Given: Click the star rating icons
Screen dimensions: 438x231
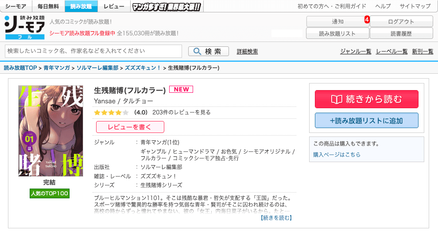Looking at the screenshot, I should (x=111, y=112).
